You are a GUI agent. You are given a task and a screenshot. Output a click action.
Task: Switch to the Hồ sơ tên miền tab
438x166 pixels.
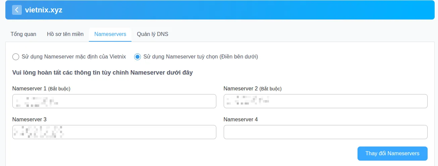coord(65,34)
